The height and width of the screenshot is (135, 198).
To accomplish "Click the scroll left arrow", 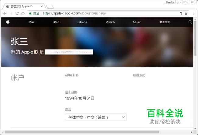I will pos(3,132).
